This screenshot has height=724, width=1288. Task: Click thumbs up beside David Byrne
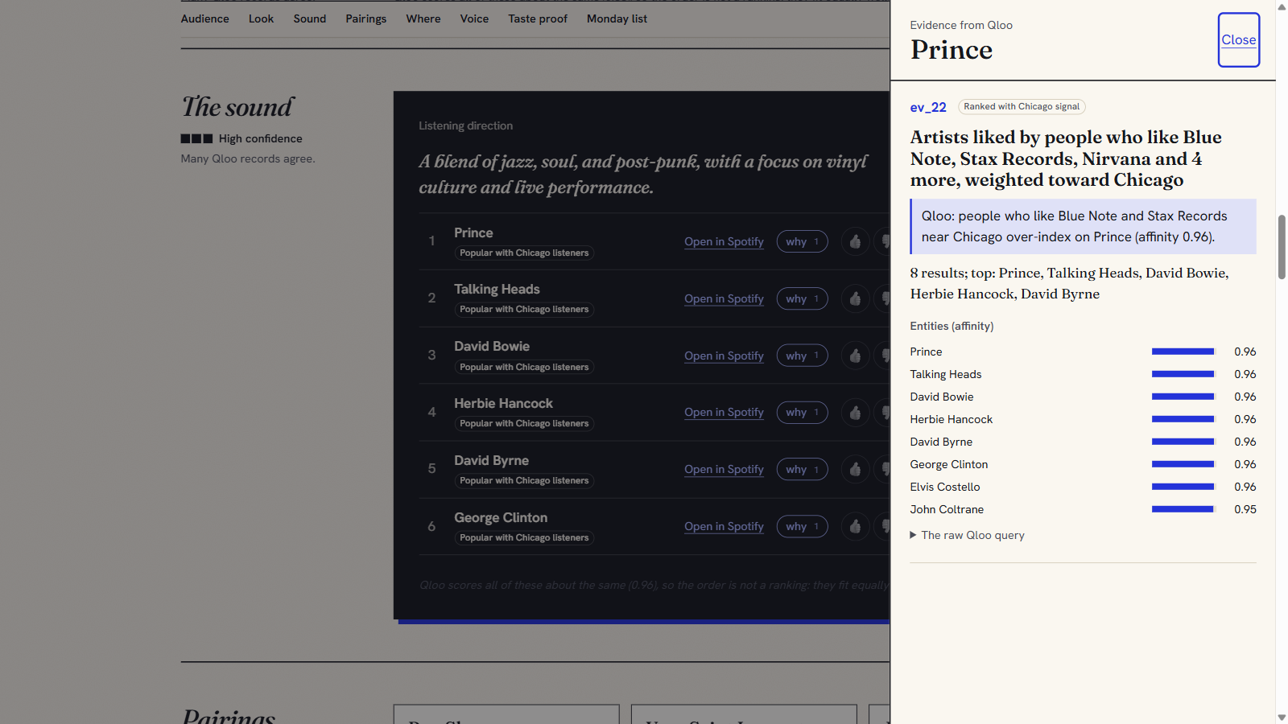pos(855,469)
